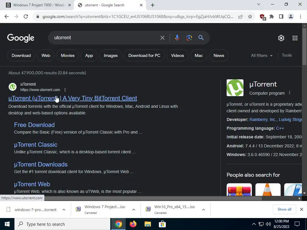Viewport: 307px width, 230px height.
Task: Filter results by Mac
Action: [199, 55]
